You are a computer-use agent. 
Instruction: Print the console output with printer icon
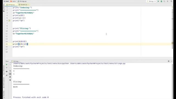(10, 77)
